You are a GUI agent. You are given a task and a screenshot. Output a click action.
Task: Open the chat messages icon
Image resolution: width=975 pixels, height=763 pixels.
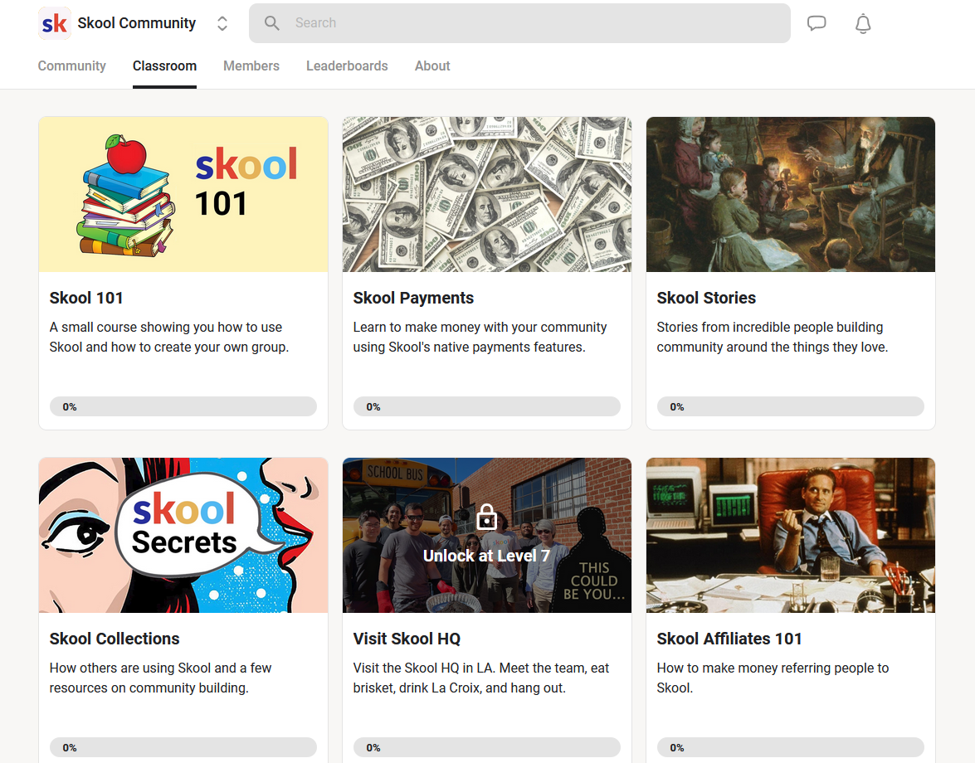click(x=817, y=23)
